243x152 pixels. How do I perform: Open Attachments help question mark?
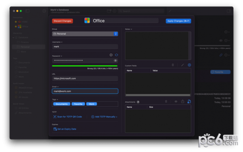tap(138, 102)
